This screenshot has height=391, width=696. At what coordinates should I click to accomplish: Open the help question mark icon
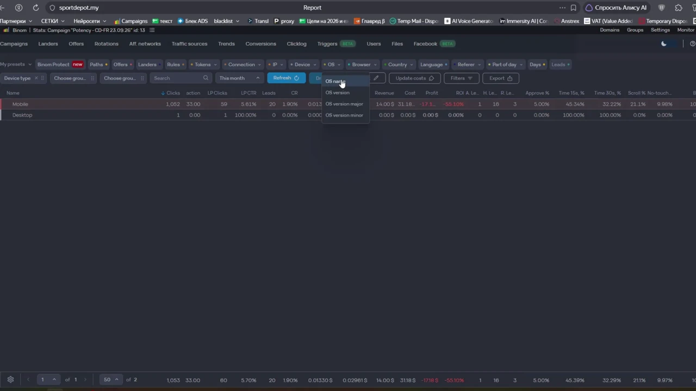pyautogui.click(x=692, y=43)
